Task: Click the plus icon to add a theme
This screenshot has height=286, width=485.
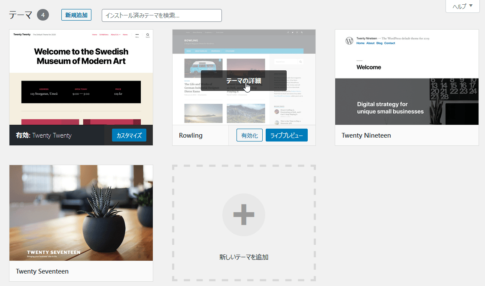Action: coord(244,215)
